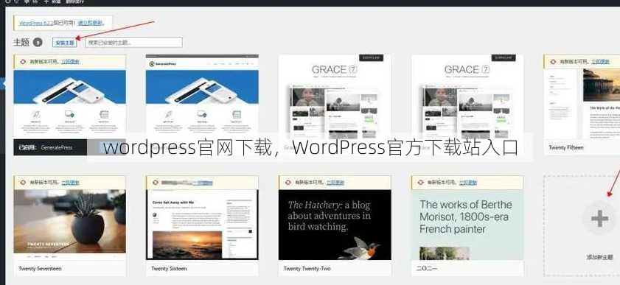Click the plus icon to add new theme

pos(599,218)
